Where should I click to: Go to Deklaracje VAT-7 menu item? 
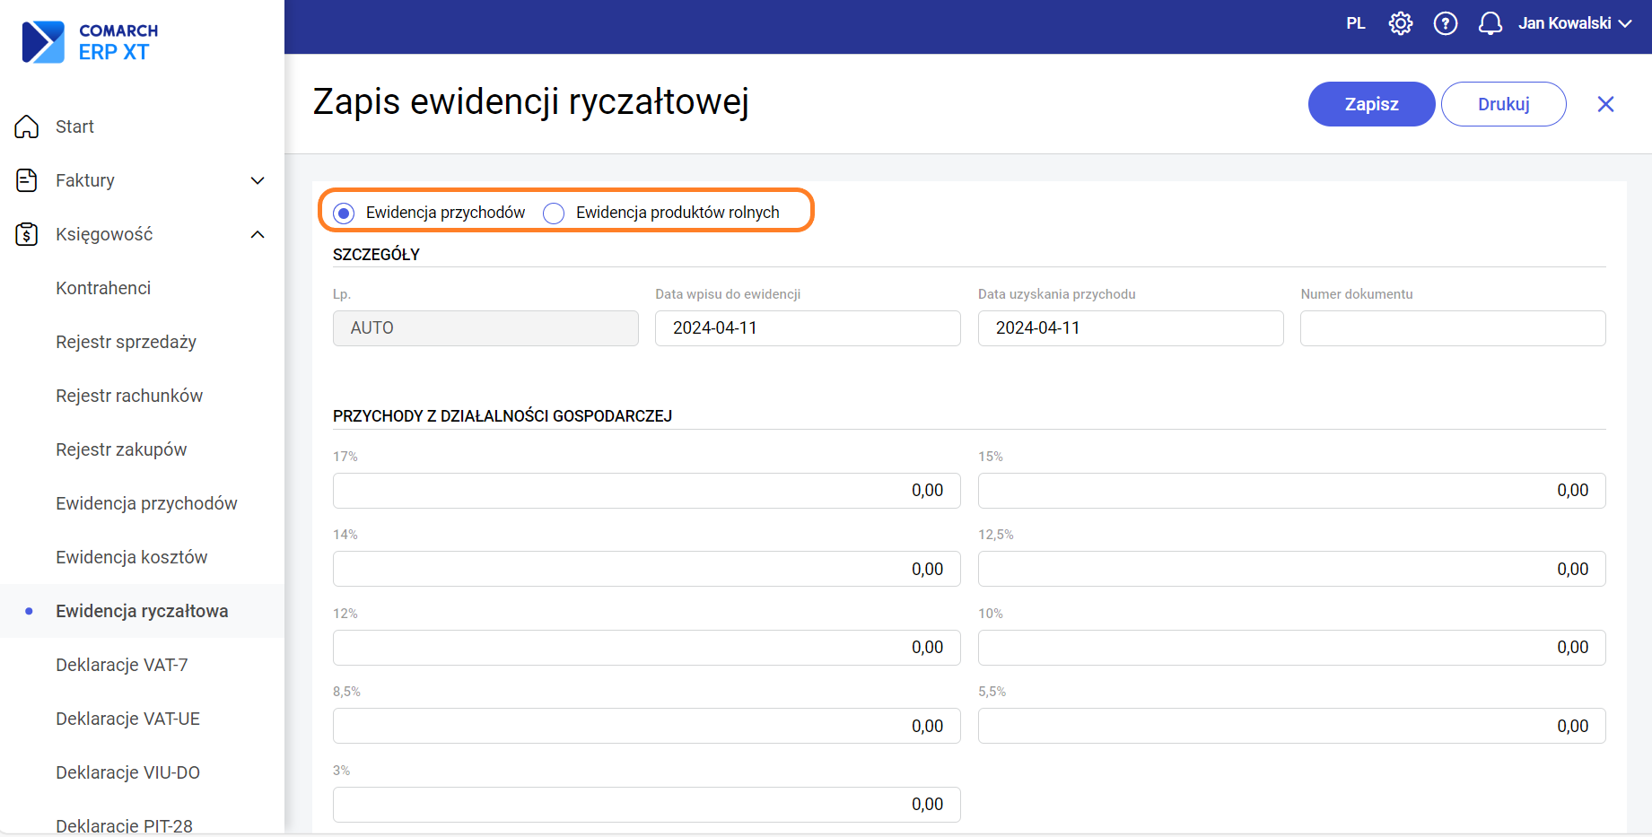click(x=121, y=665)
